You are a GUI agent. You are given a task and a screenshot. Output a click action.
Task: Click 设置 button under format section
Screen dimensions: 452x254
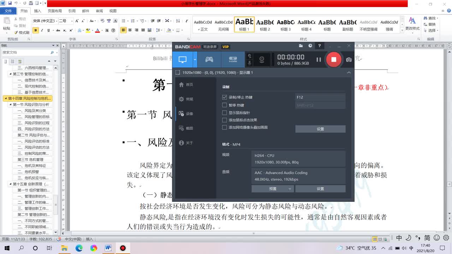click(x=320, y=189)
